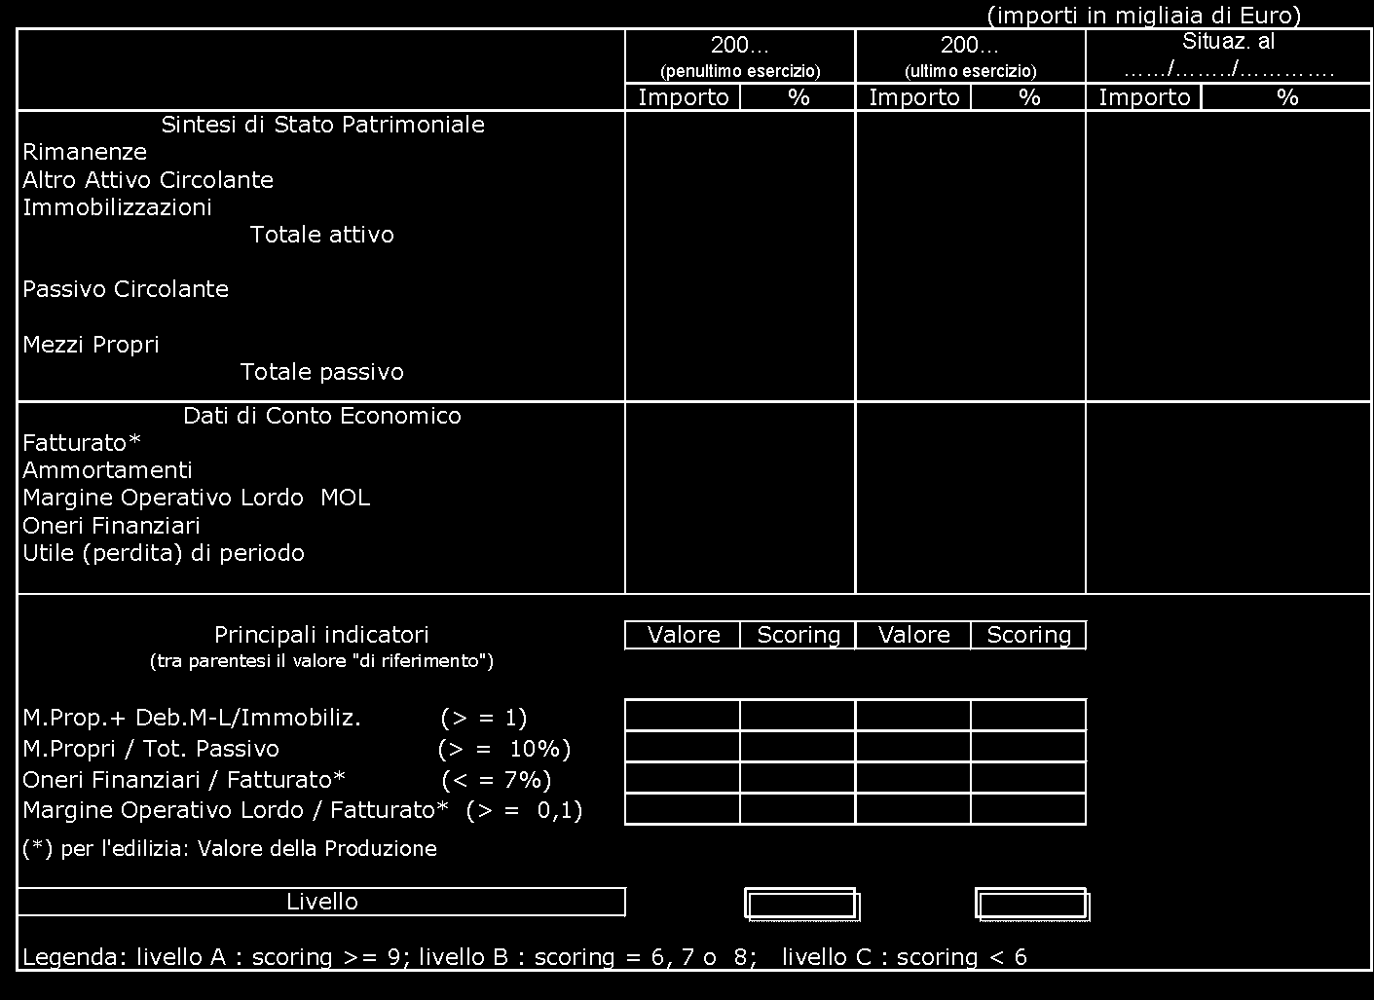Click the "(importi in migliaia di Euro)" note

tap(1143, 16)
